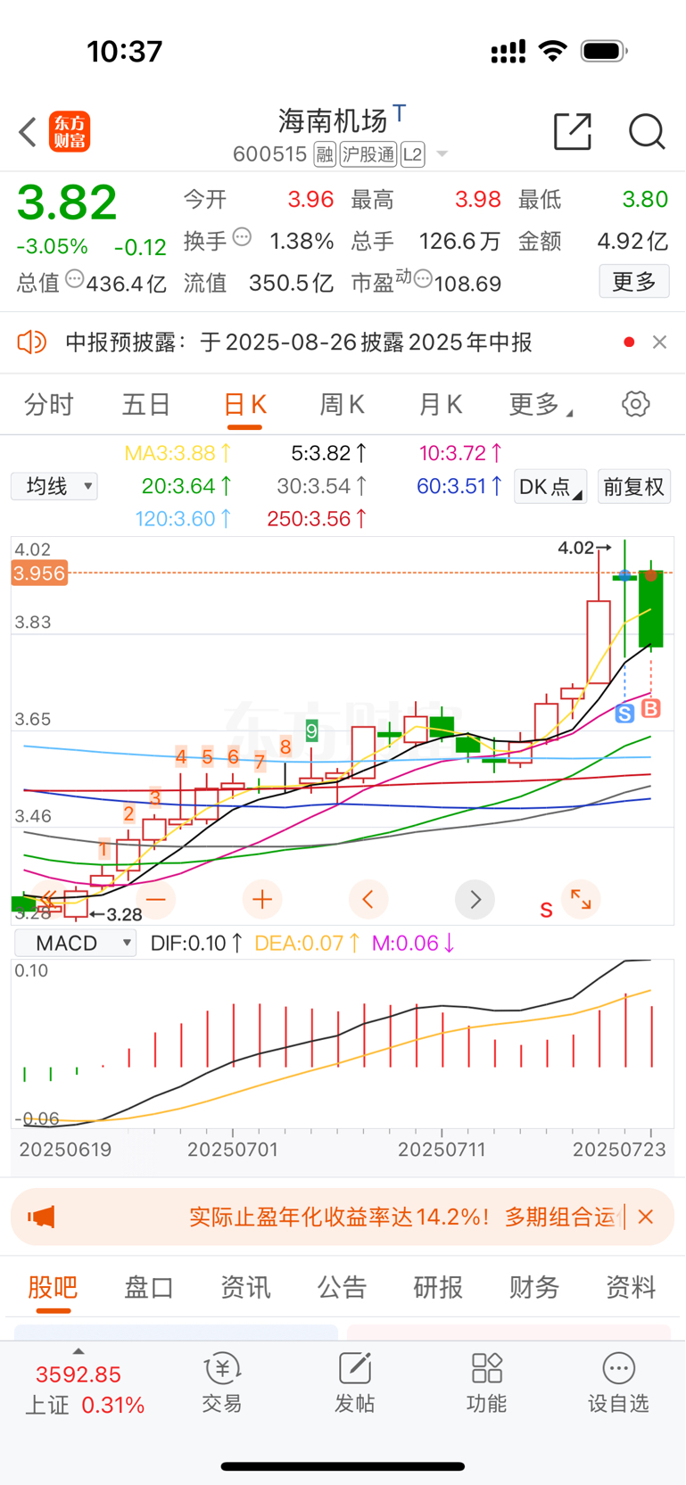Switch to 分时 chart tab
The image size is (686, 1485).
[x=49, y=405]
